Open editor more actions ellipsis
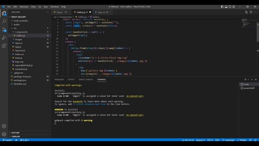 point(255,12)
